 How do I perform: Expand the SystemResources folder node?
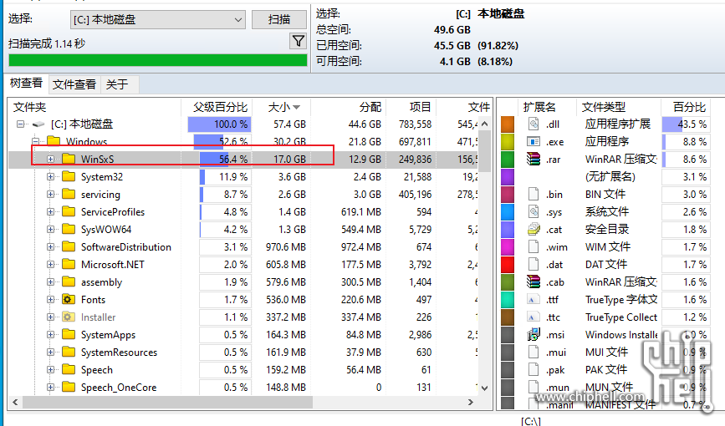50,352
